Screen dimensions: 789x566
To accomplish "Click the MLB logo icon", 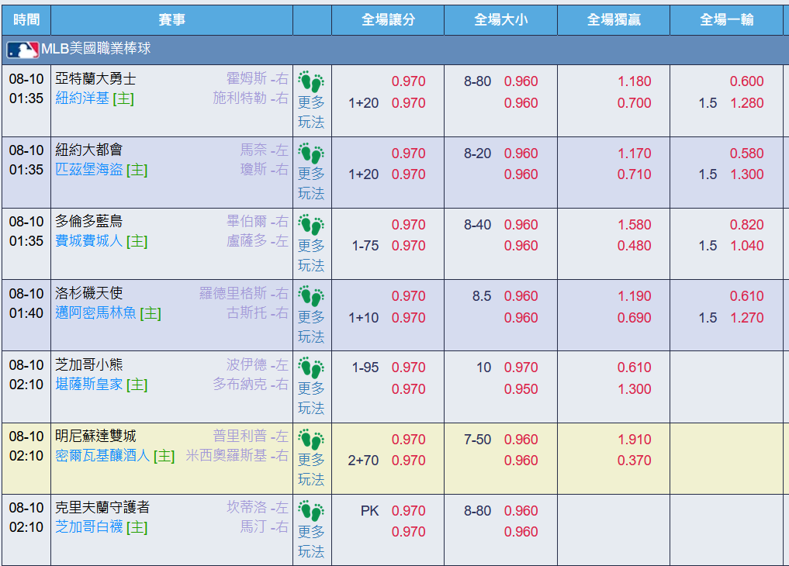I will tap(22, 50).
